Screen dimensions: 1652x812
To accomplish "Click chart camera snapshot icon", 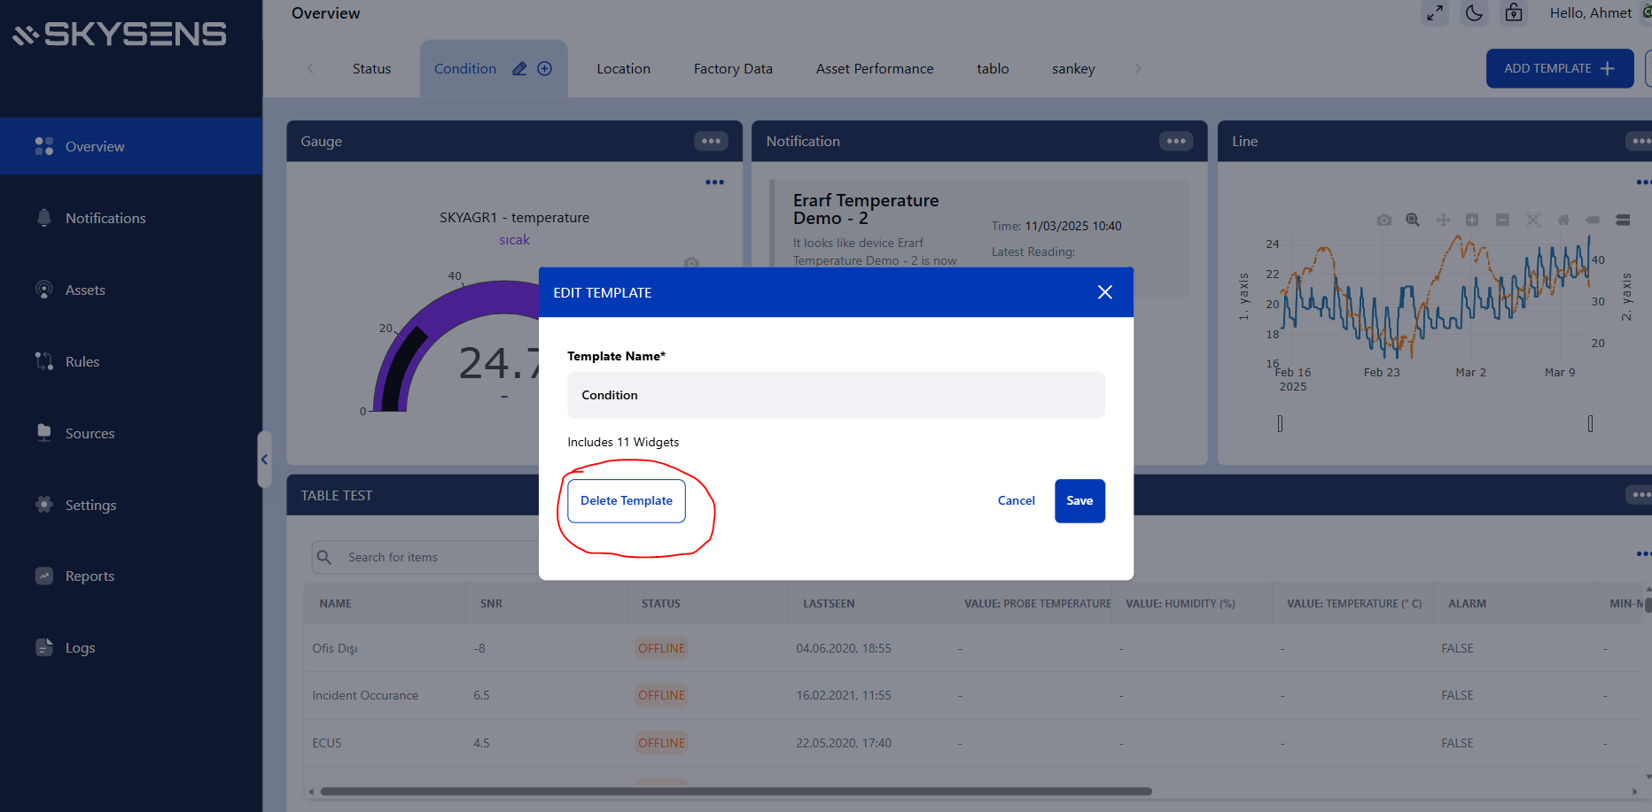I will click(x=1383, y=220).
